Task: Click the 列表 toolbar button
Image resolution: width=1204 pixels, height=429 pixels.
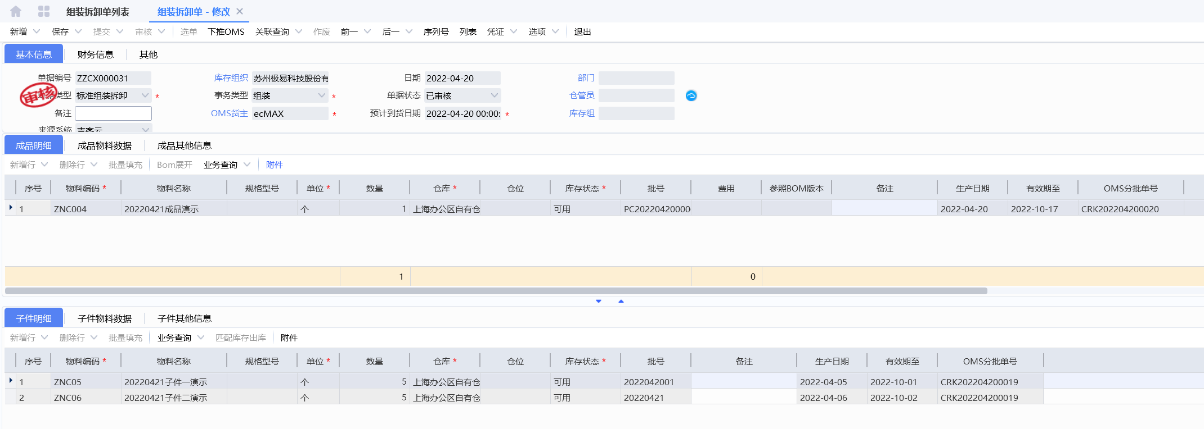Action: click(468, 32)
